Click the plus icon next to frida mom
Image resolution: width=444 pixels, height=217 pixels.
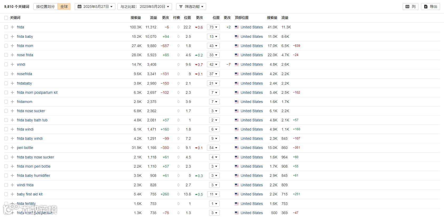(x=12, y=46)
